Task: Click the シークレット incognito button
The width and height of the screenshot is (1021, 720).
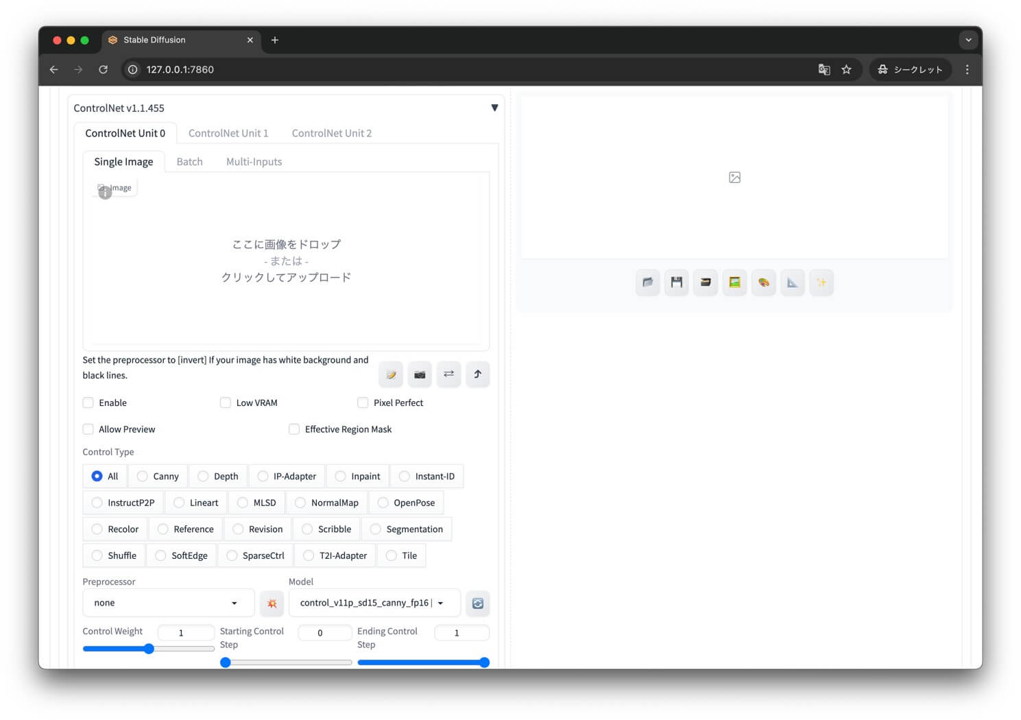Action: (x=911, y=69)
